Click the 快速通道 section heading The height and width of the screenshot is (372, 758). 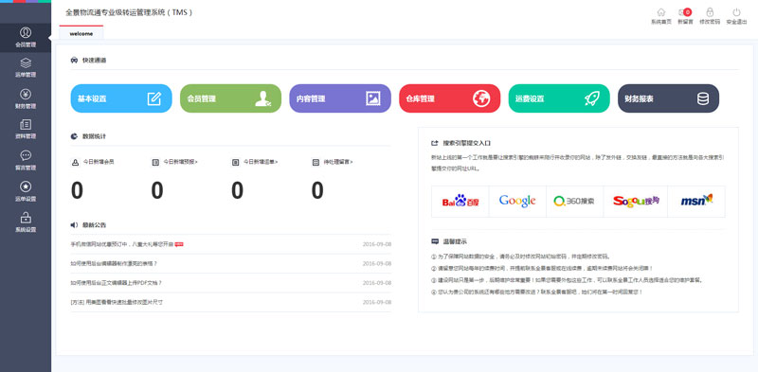coord(94,61)
